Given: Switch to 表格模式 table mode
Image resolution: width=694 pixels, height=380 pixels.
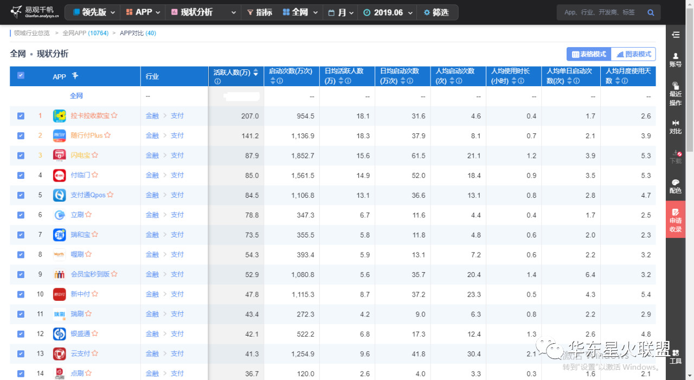Looking at the screenshot, I should tap(589, 54).
